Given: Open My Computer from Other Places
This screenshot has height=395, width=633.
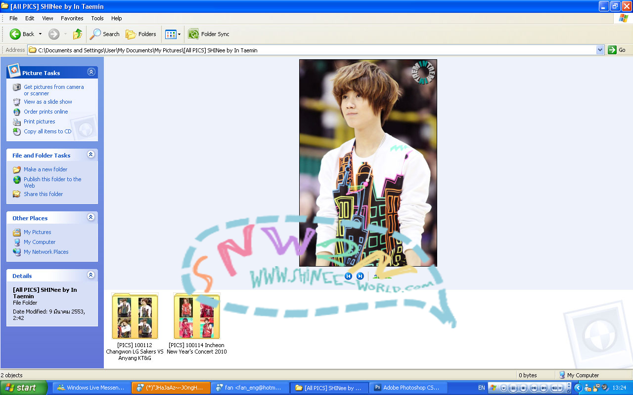Looking at the screenshot, I should 40,242.
